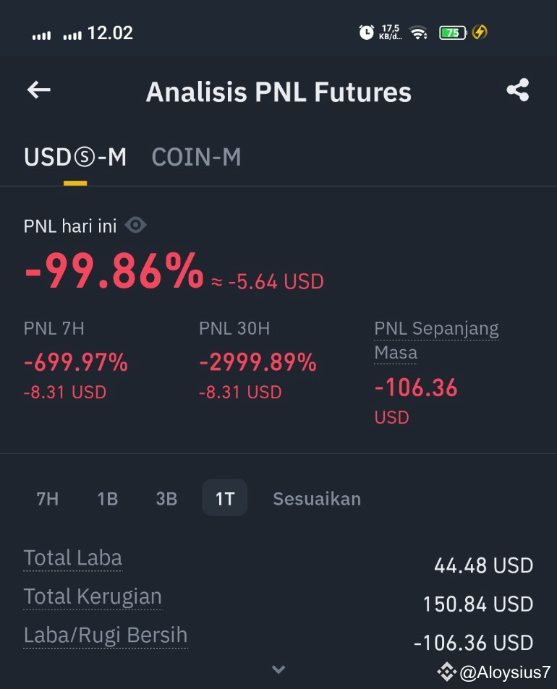The height and width of the screenshot is (689, 557).
Task: Open the share icon
Action: point(518,90)
